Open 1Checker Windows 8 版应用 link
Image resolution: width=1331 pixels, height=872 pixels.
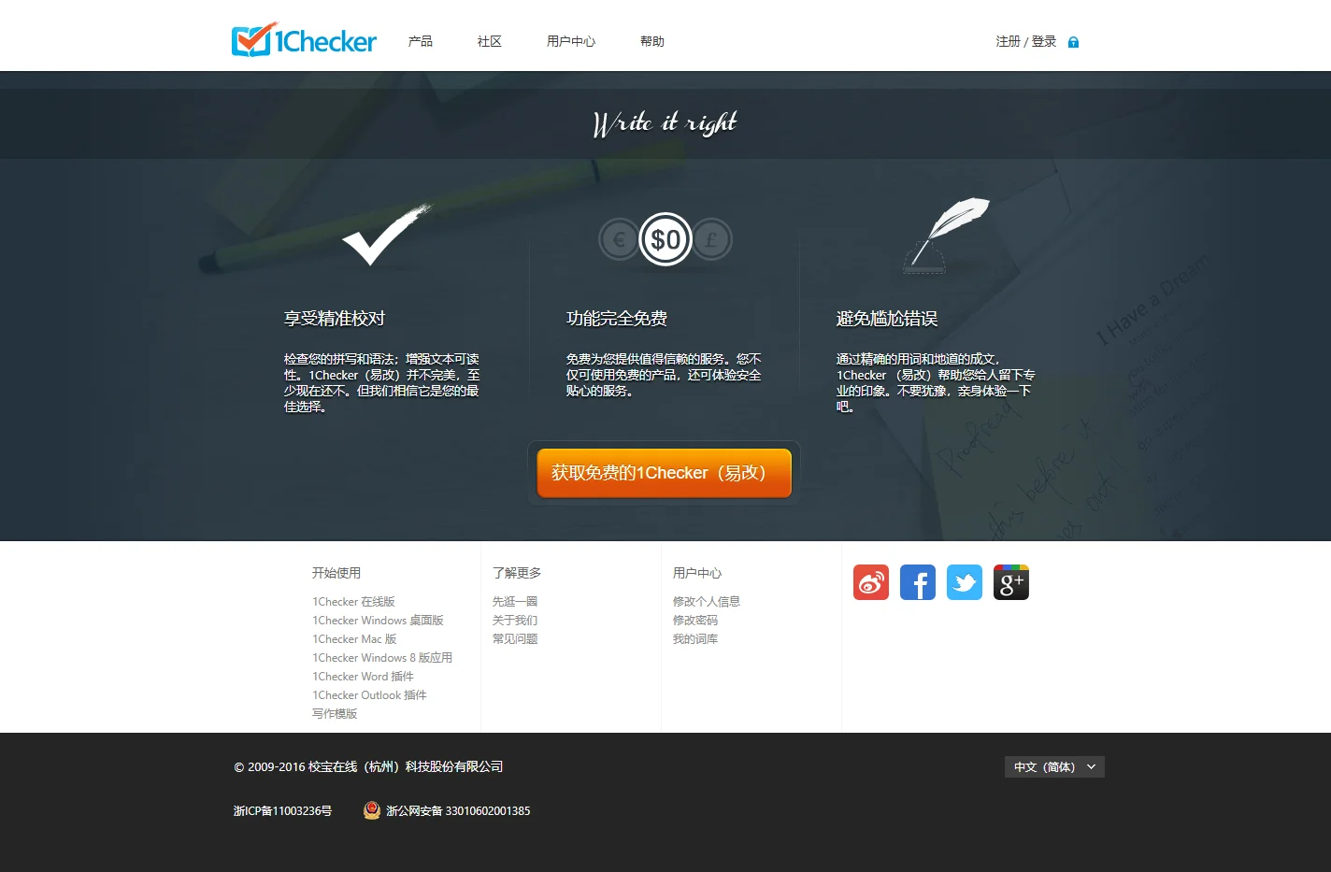pos(382,657)
